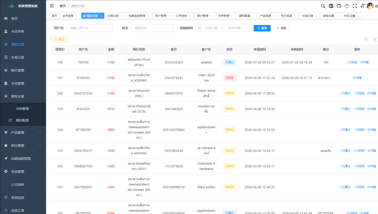Show or hide search bar round icon
The height and width of the screenshot is (214, 378).
[366, 39]
